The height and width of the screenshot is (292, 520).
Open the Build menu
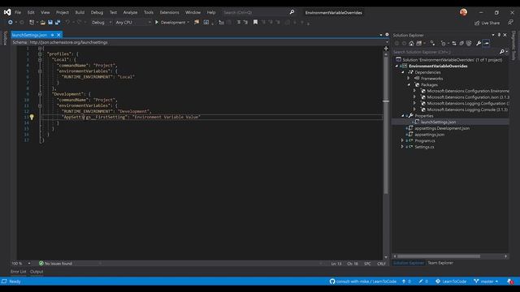80,13
